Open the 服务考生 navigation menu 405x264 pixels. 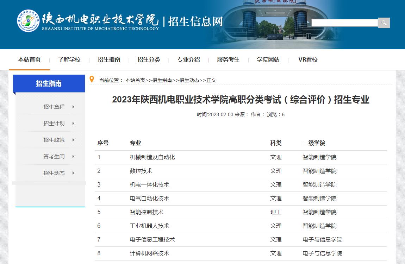coord(228,59)
